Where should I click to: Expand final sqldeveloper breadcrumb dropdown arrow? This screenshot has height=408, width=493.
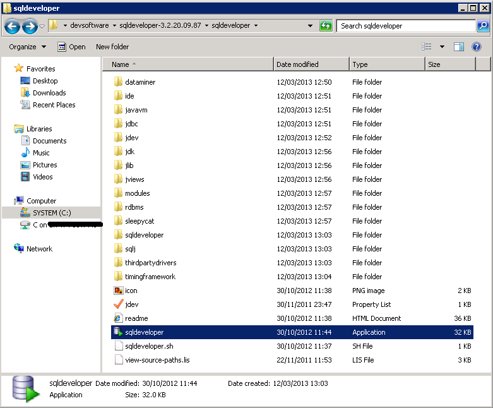click(256, 25)
